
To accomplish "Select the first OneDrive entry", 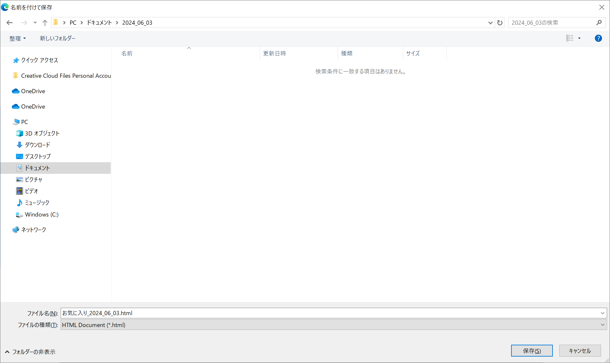I will [x=33, y=91].
